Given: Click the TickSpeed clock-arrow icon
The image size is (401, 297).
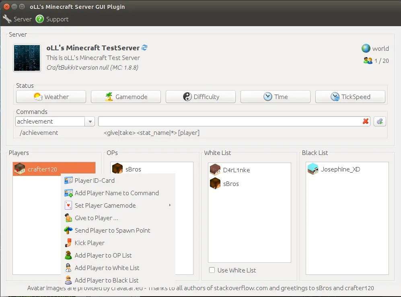Looking at the screenshot, I should pyautogui.click(x=335, y=97).
